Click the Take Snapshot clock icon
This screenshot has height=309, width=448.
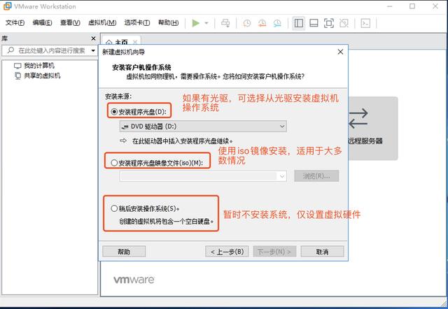click(247, 23)
